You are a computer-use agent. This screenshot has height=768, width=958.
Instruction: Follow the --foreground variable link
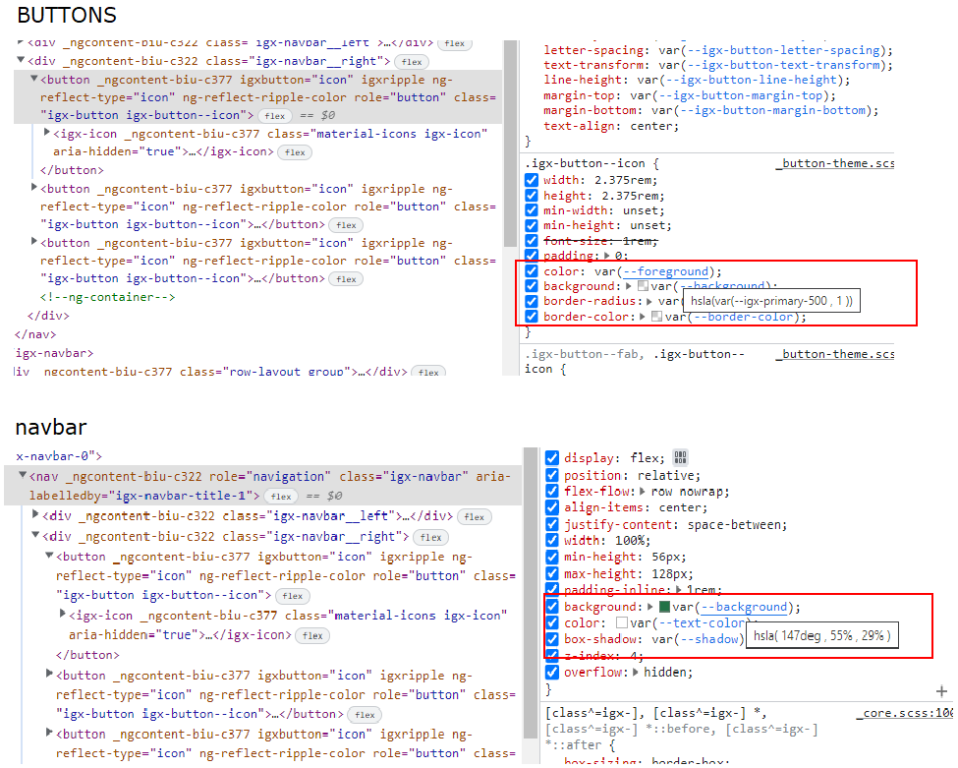point(665,270)
